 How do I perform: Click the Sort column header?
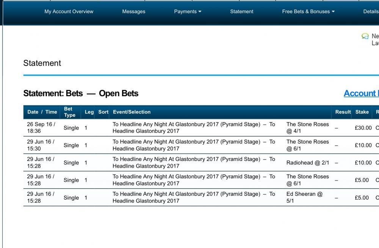tap(103, 112)
